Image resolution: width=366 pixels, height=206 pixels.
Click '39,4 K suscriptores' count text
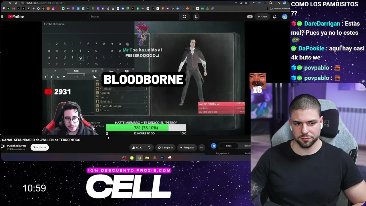[16, 149]
